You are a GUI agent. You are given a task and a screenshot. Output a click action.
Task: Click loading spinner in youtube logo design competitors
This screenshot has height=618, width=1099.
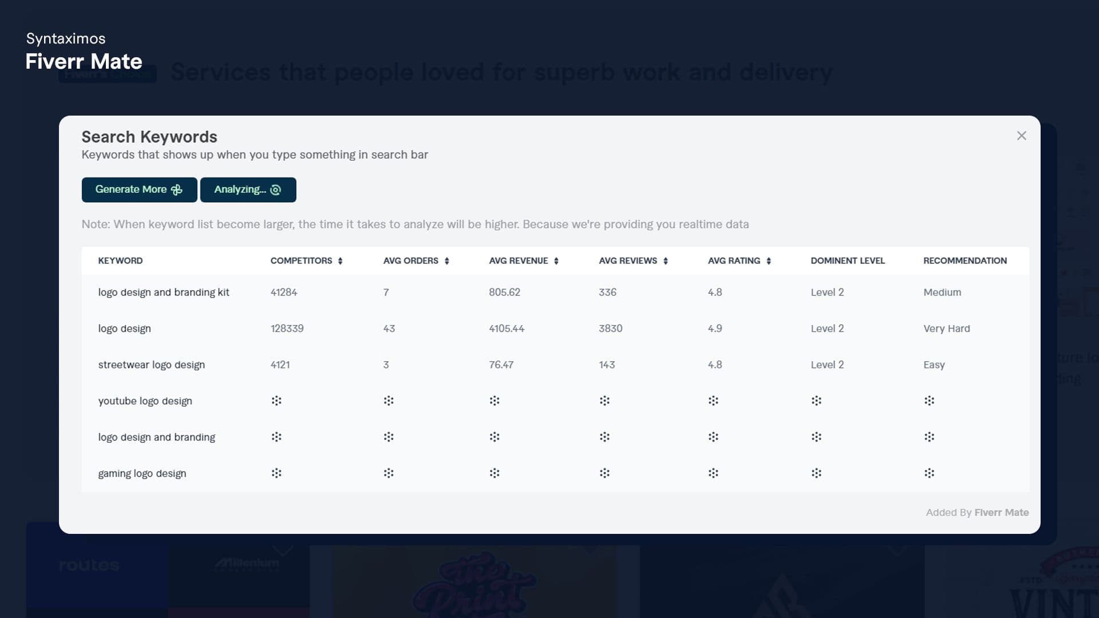point(276,401)
